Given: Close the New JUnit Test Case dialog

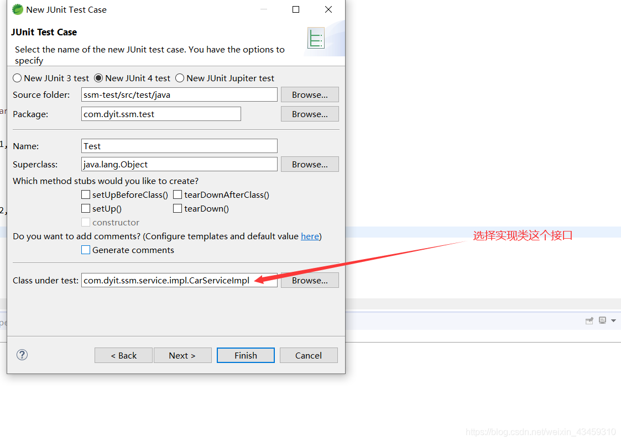Looking at the screenshot, I should point(328,9).
